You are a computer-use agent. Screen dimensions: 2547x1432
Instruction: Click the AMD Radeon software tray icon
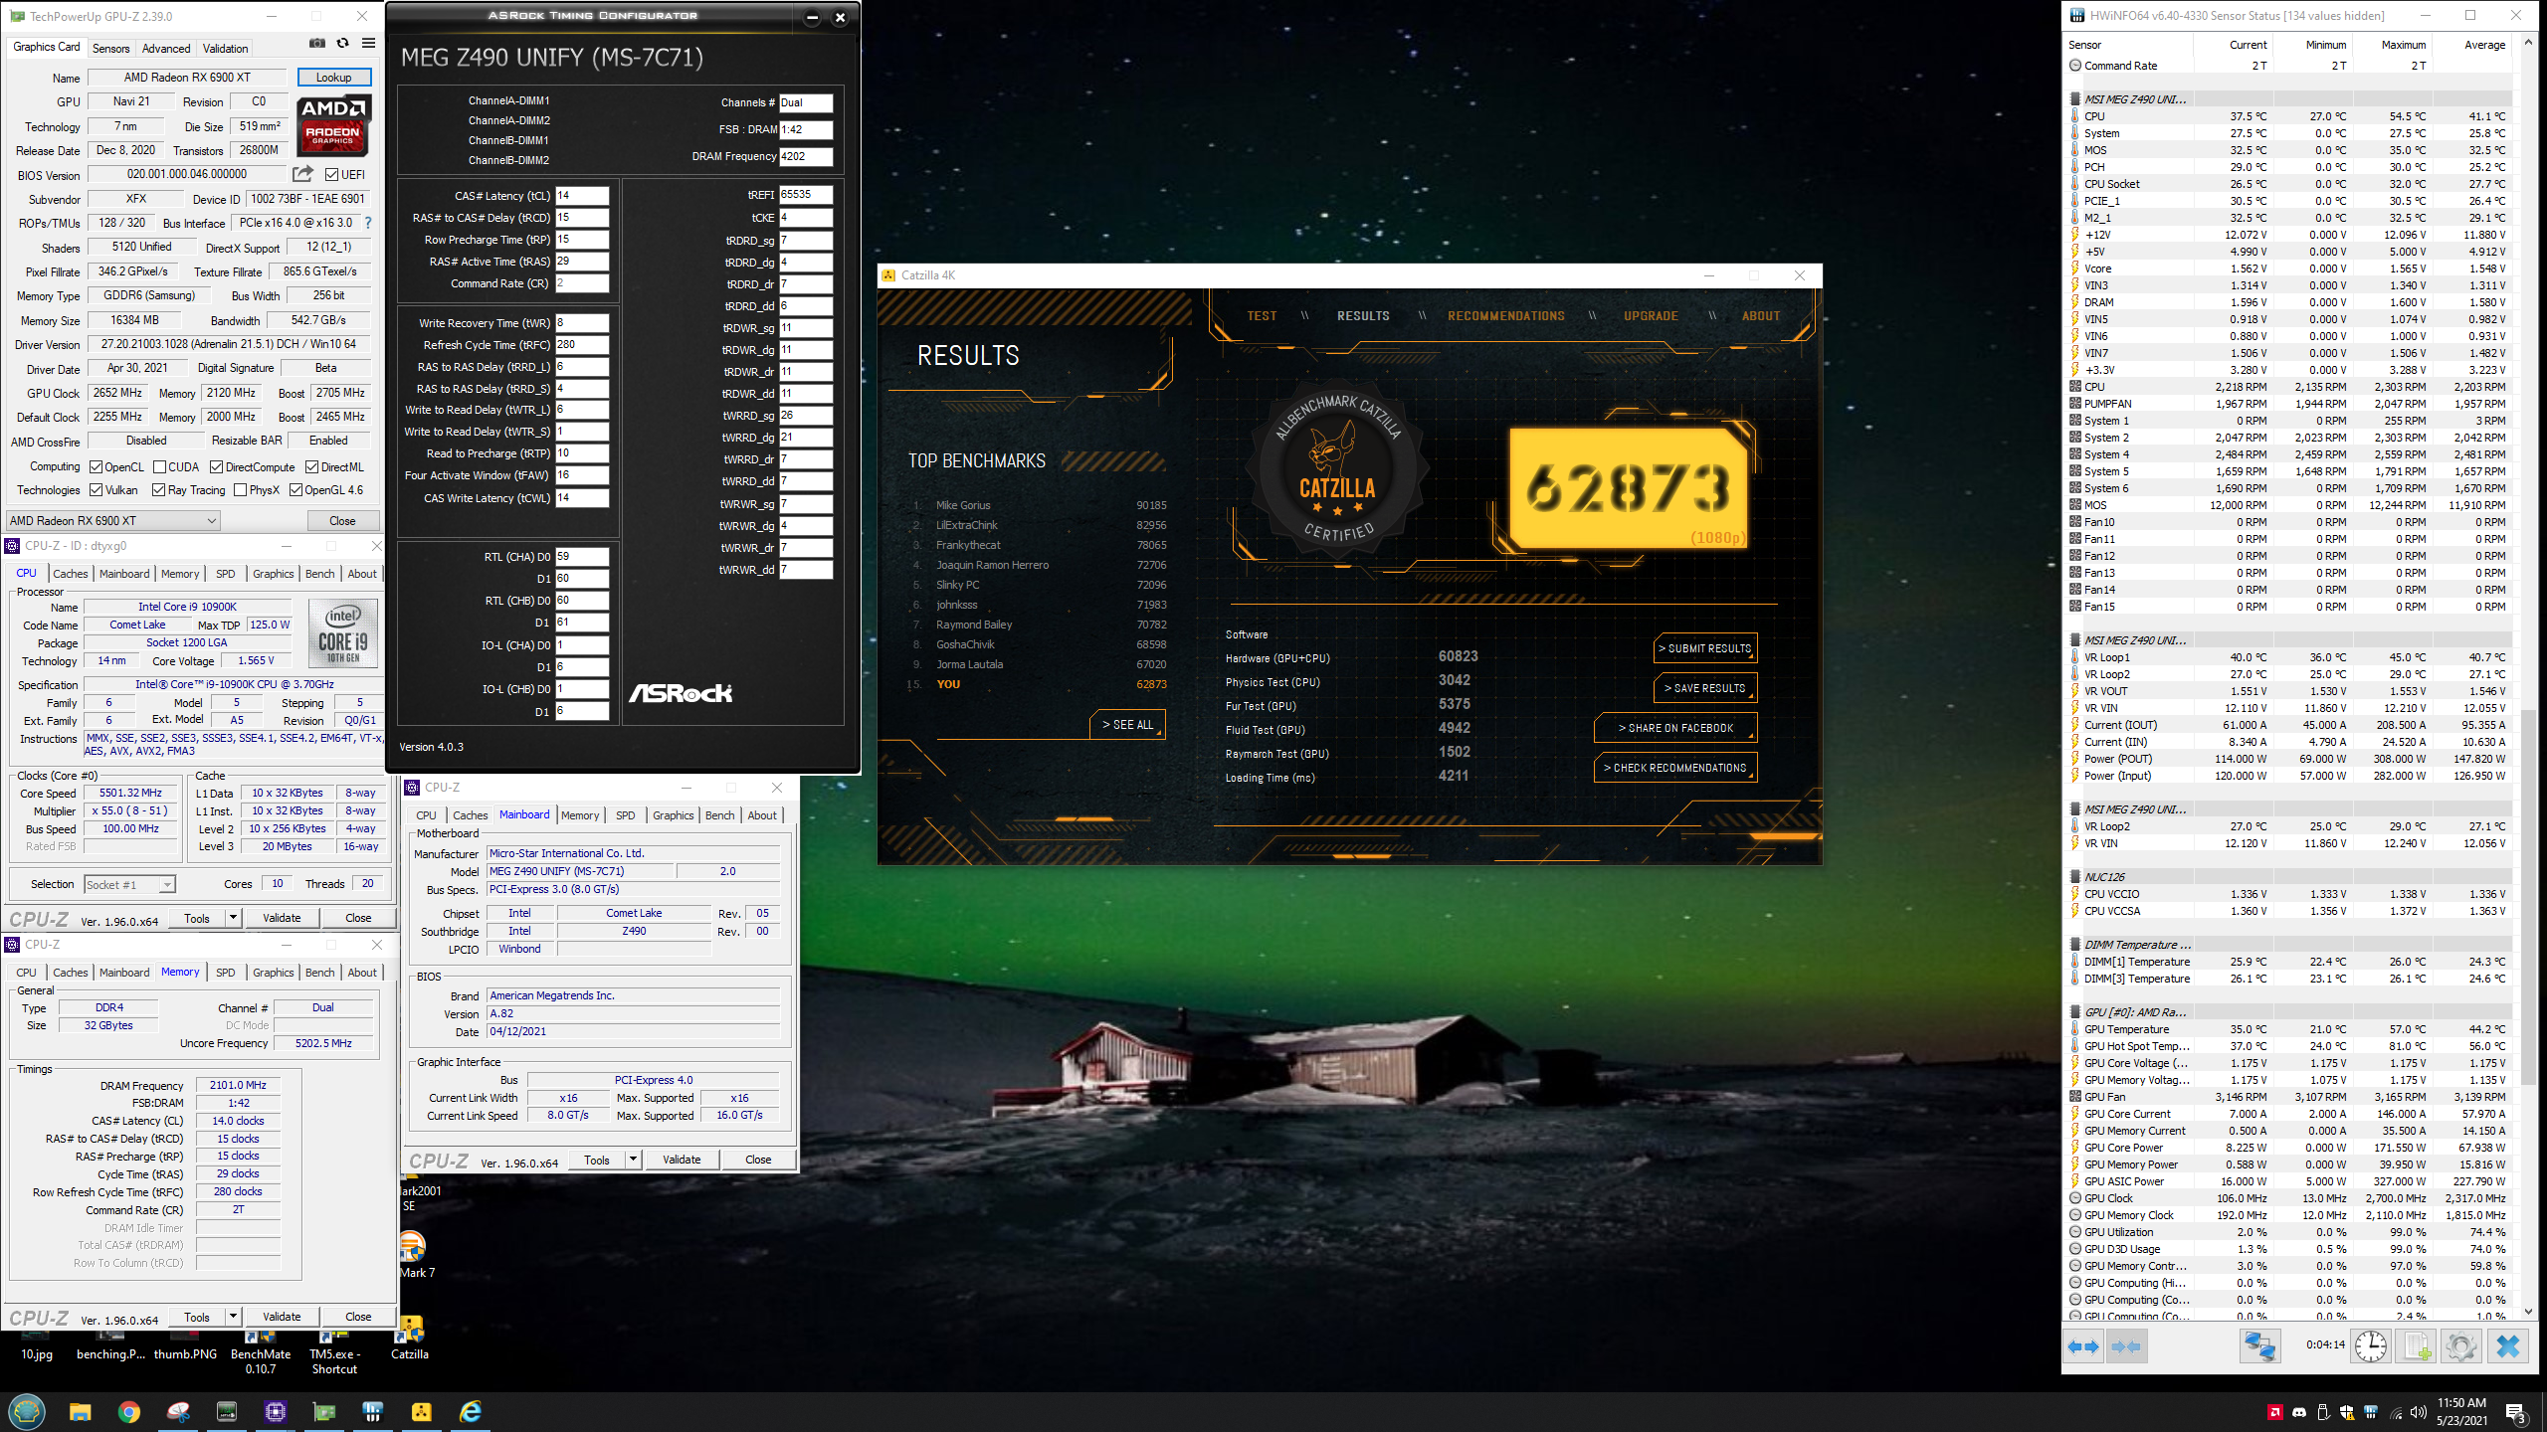click(x=2274, y=1412)
